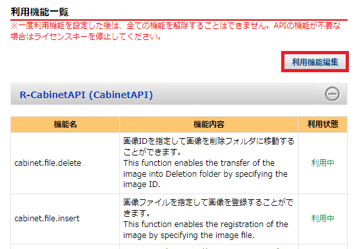This screenshot has width=356, height=249.
Task: Click the 利用機能編集 button
Action: [x=315, y=62]
